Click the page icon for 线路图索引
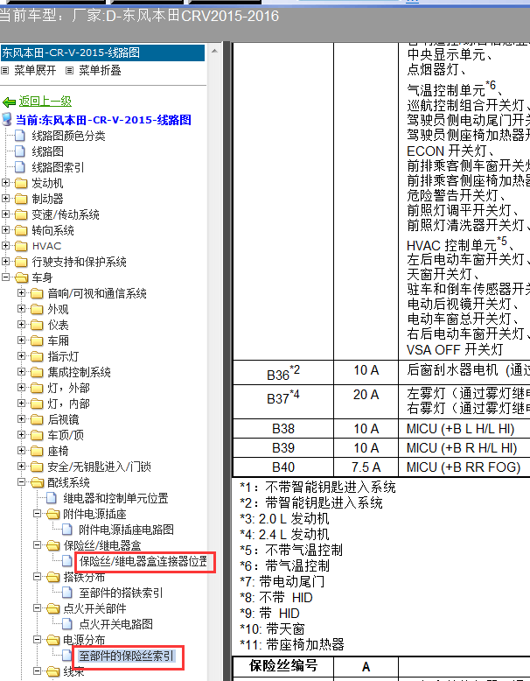The image size is (530, 681). (20, 167)
